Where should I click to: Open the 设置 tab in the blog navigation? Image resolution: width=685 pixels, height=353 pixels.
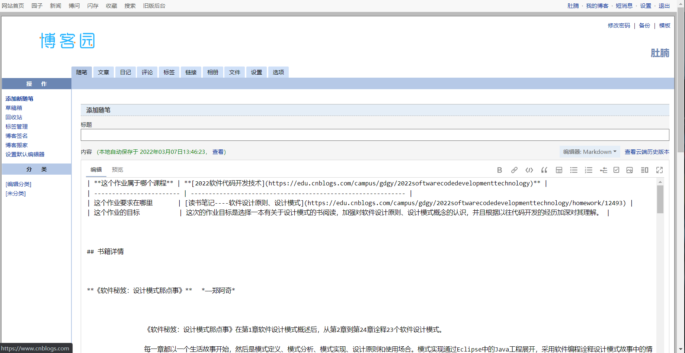pos(256,72)
